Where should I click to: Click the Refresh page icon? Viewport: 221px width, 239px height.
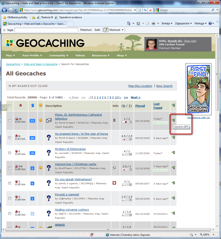point(145,10)
